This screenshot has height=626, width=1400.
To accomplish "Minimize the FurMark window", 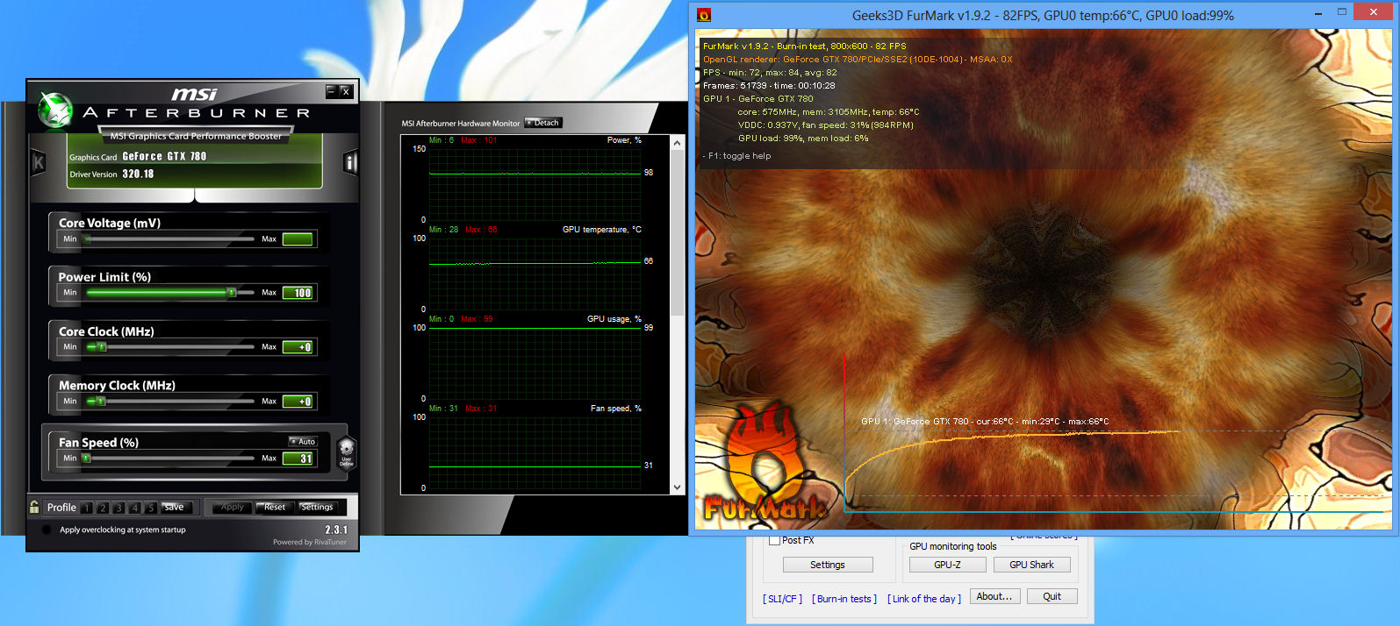I will click(x=1318, y=12).
